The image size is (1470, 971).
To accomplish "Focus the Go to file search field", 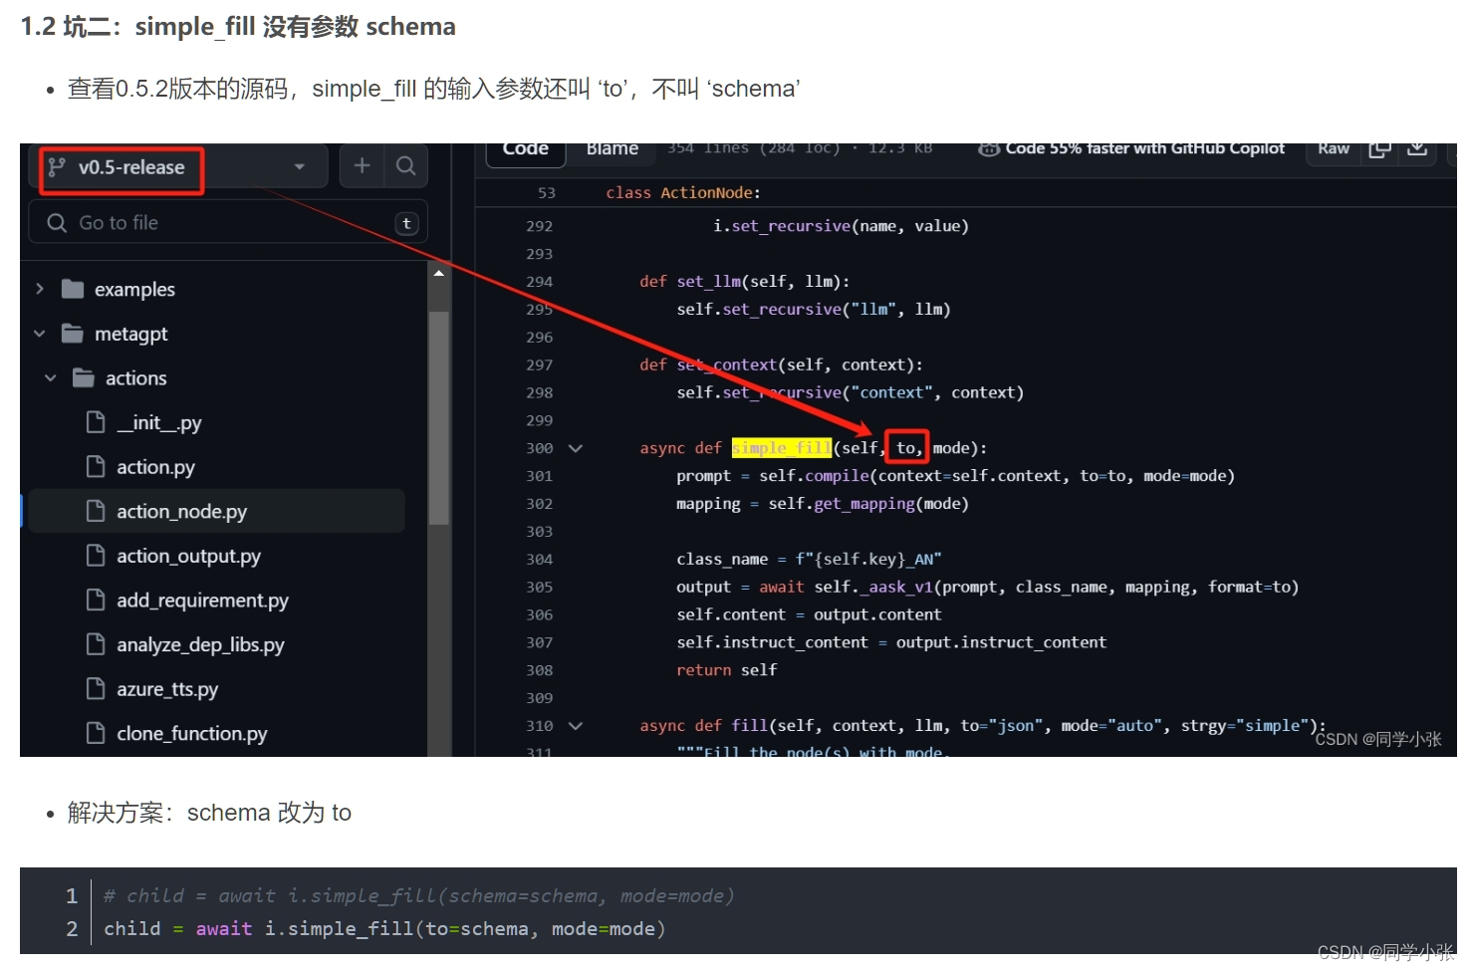I will tap(229, 223).
